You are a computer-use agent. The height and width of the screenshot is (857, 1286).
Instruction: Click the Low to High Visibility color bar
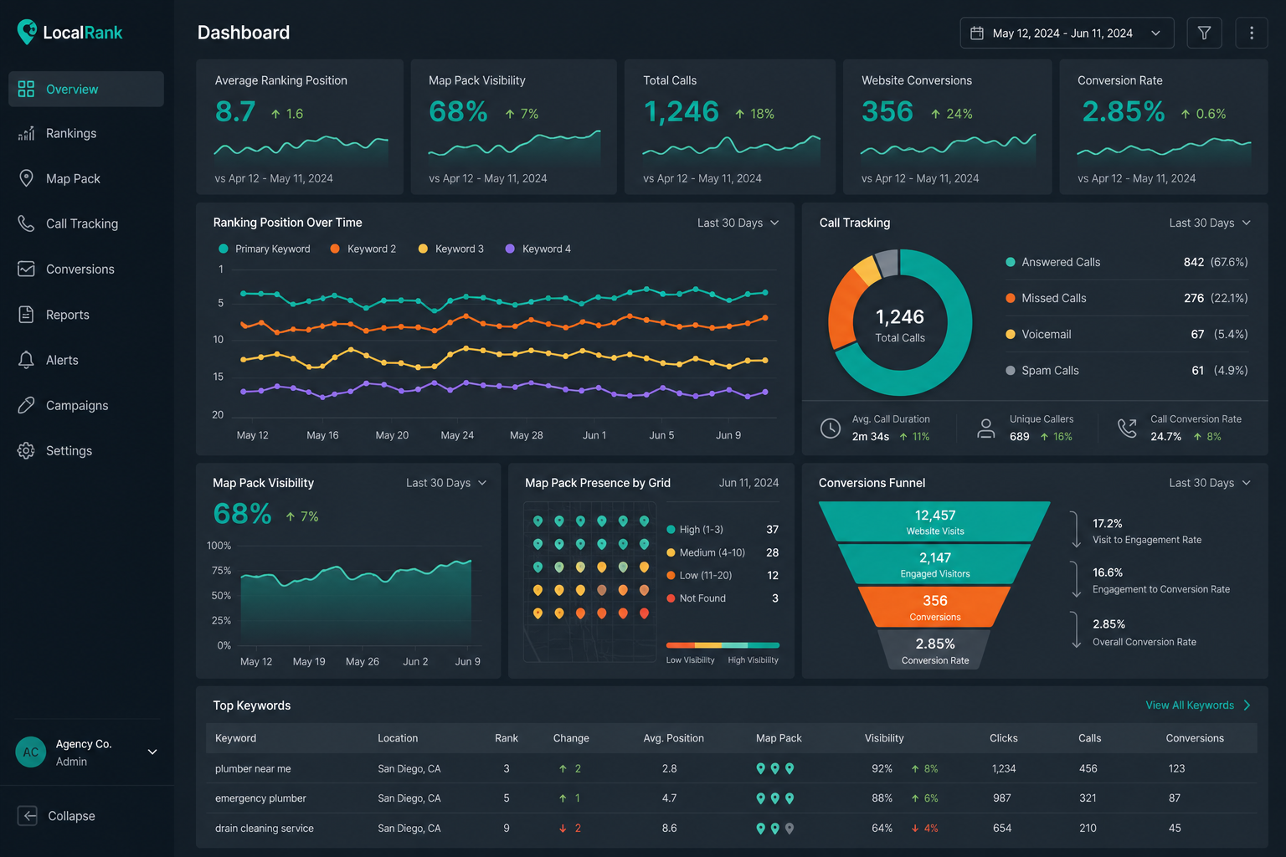tap(723, 645)
